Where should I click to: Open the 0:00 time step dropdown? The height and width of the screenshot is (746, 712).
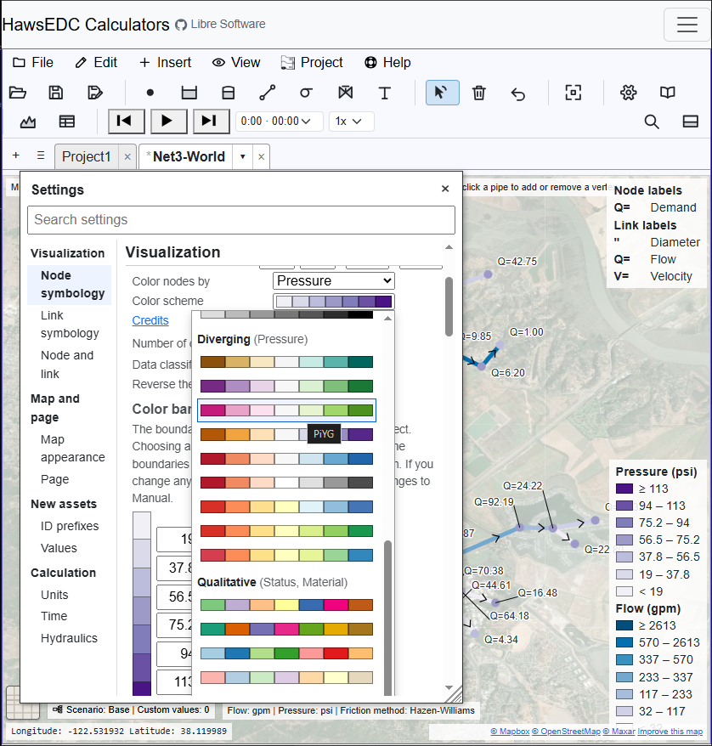point(280,122)
